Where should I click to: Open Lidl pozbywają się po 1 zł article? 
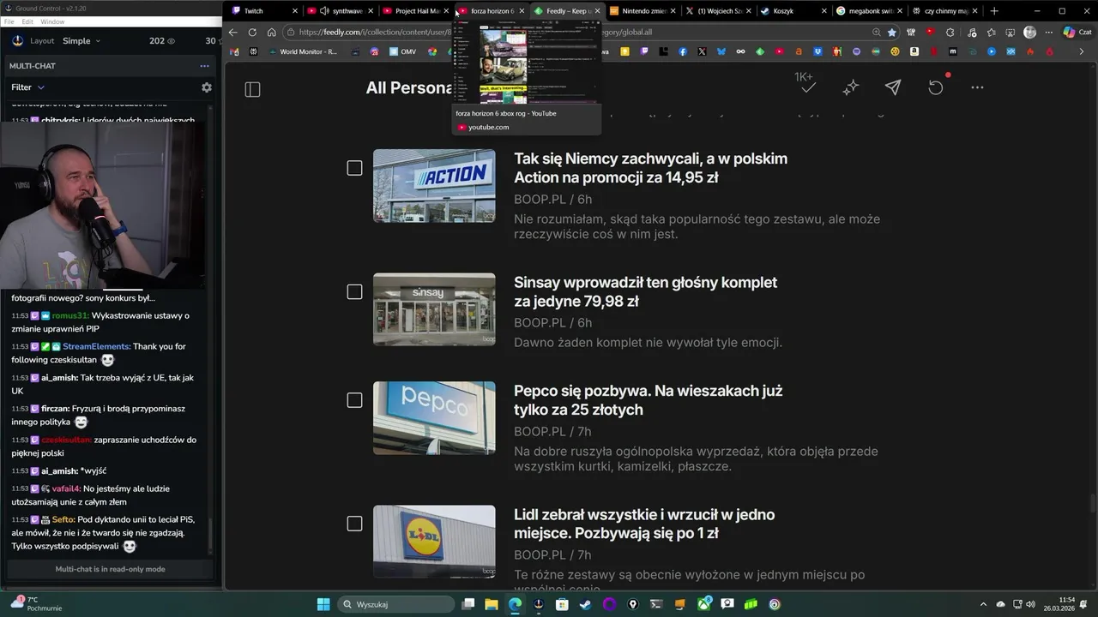(643, 524)
